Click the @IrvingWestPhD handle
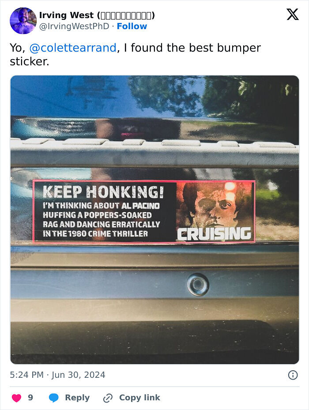This screenshot has width=309, height=410. tap(74, 26)
